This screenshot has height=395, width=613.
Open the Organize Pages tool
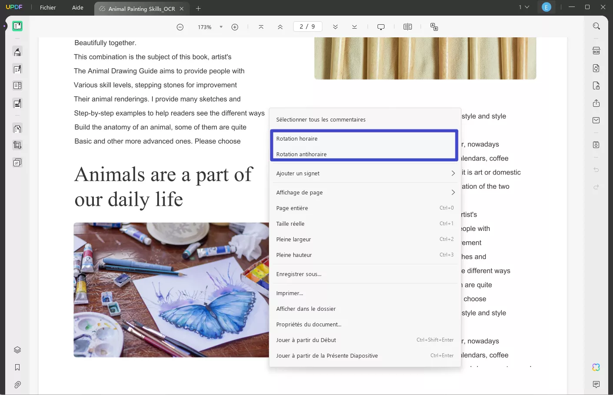[17, 128]
